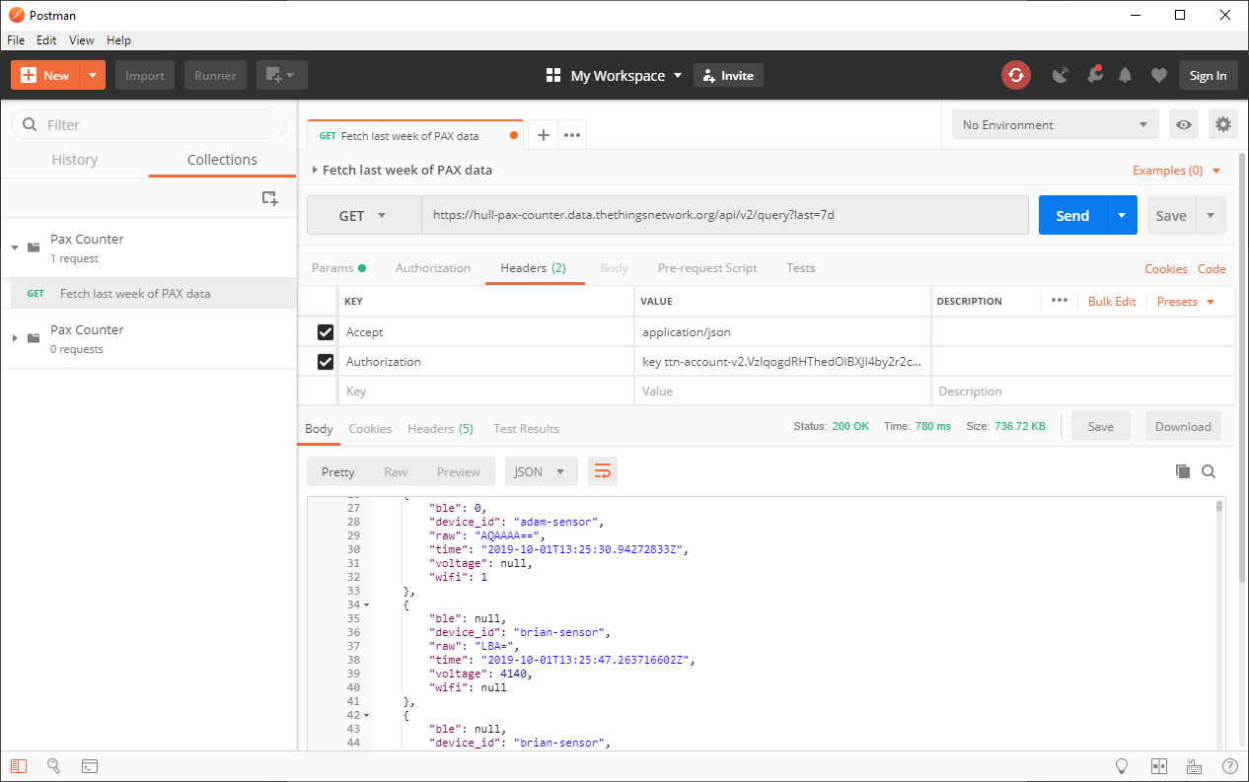Image resolution: width=1249 pixels, height=782 pixels.
Task: Click the Import button
Action: click(145, 75)
